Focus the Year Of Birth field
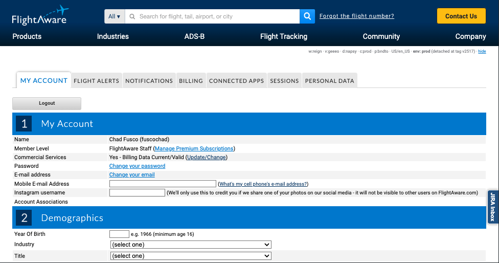 pyautogui.click(x=119, y=234)
